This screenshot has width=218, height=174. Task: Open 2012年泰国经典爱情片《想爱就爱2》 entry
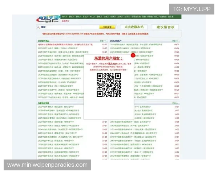(x=130, y=156)
